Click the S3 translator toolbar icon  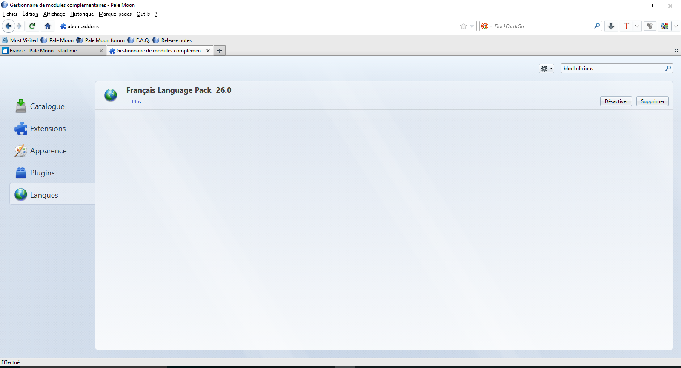point(665,26)
